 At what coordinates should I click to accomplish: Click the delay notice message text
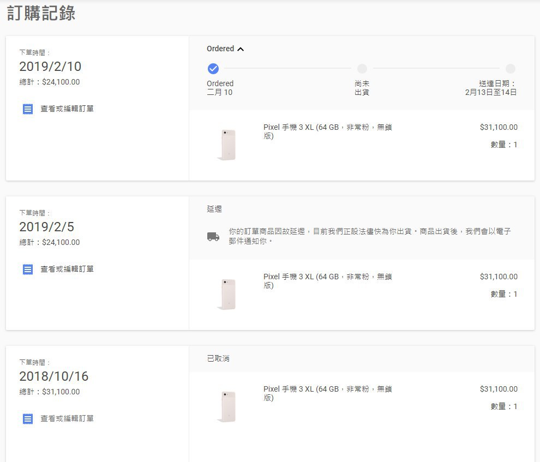click(369, 236)
